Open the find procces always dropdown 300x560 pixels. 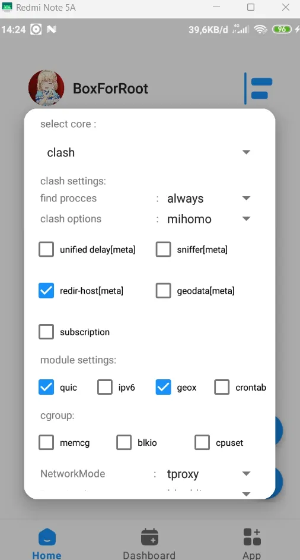(x=209, y=198)
